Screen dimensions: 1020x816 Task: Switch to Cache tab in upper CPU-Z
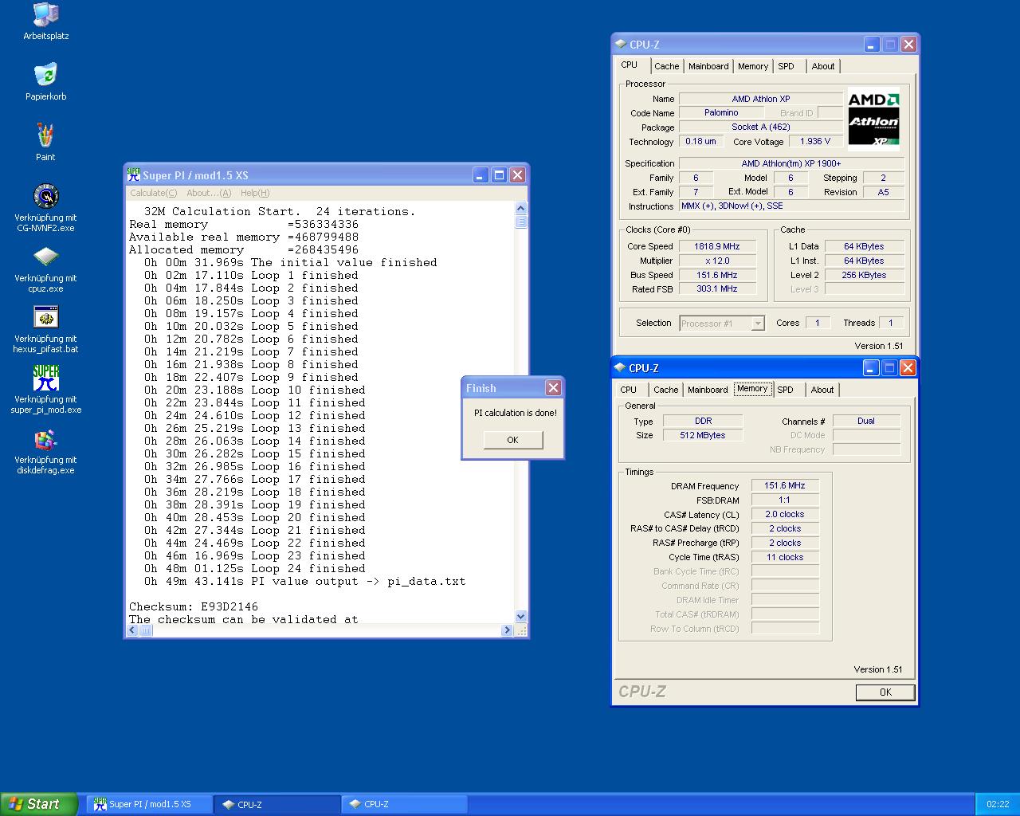coord(667,66)
